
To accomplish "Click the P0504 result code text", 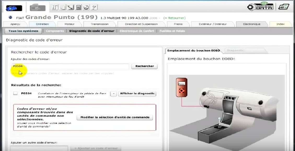I will pos(26,93).
